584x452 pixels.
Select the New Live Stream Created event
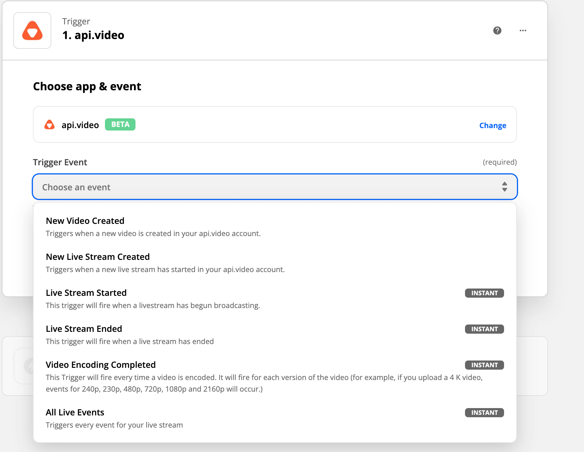98,257
